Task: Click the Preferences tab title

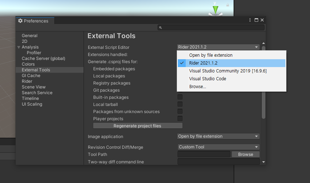Action: [36, 21]
